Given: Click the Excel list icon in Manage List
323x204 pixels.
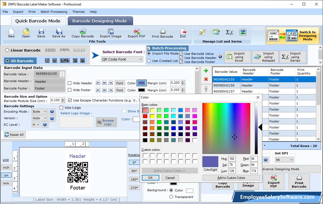Looking at the screenshot, I should tap(216, 32).
